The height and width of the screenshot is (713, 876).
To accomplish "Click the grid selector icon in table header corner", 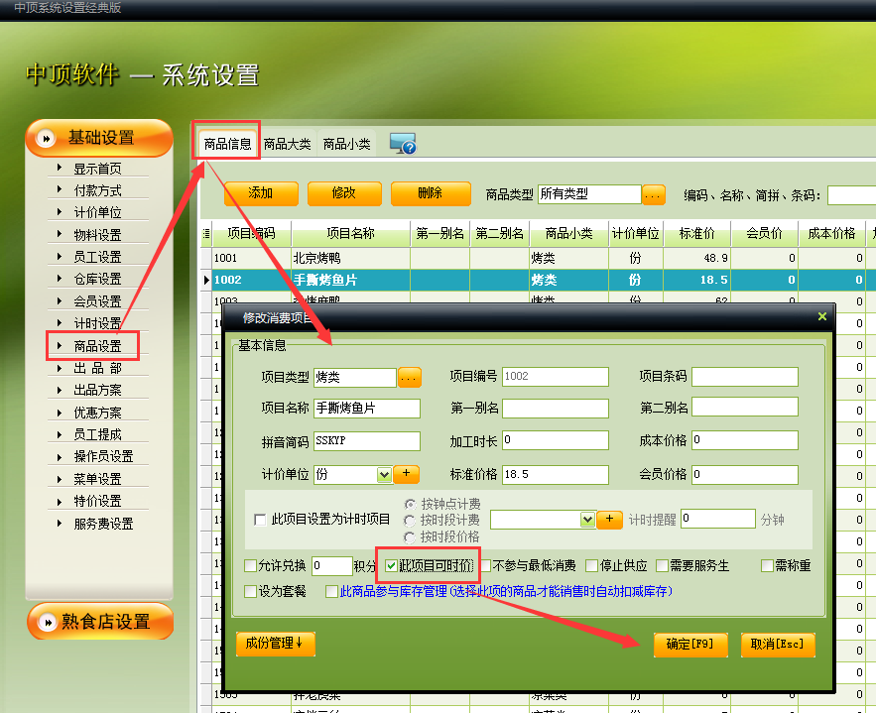I will point(206,233).
